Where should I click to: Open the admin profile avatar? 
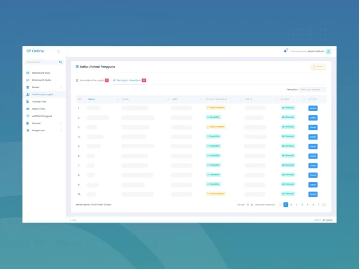click(328, 51)
